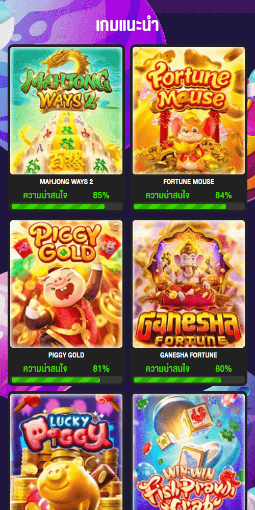The image size is (255, 510).
Task: Open the Ganesha Fortune game thumbnail
Action: [x=189, y=284]
